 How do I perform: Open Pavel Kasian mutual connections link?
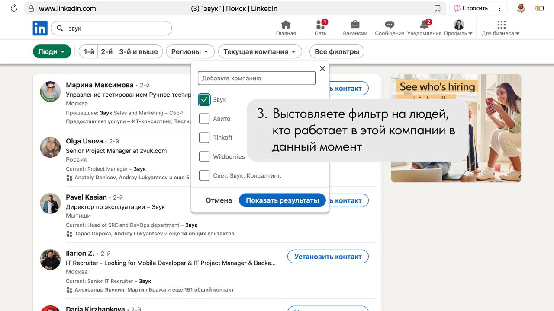154,234
